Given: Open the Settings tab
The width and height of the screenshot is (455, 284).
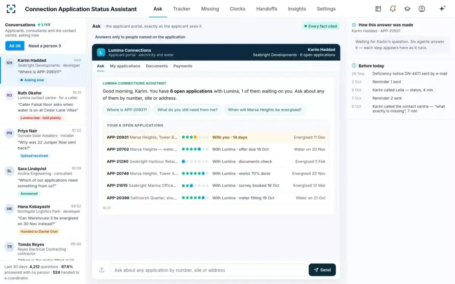Looking at the screenshot, I should 326,9.
